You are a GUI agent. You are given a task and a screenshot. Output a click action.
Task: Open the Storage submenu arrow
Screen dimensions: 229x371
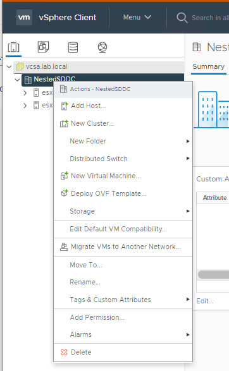point(188,211)
